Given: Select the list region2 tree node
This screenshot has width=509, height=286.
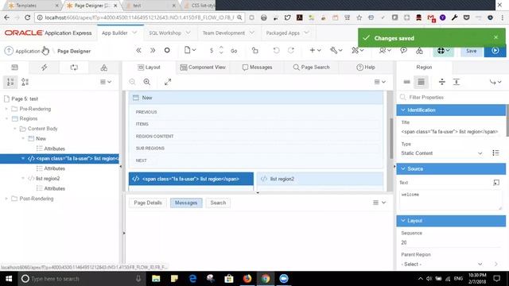Looking at the screenshot, I should 48,178.
